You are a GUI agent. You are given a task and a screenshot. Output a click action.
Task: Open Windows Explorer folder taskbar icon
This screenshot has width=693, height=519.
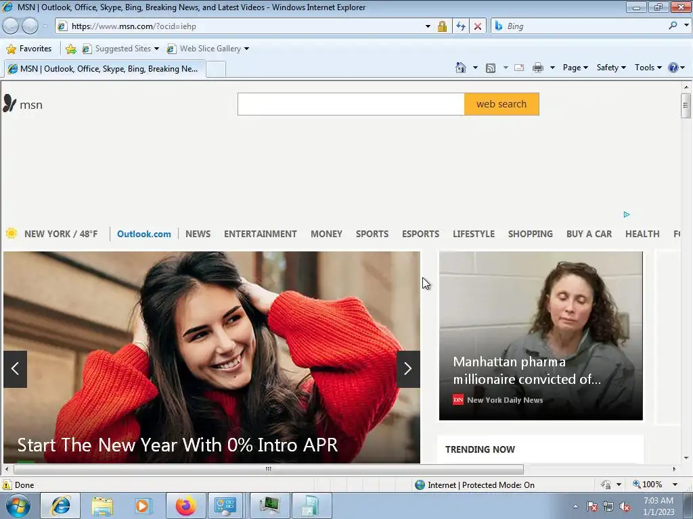pos(102,505)
